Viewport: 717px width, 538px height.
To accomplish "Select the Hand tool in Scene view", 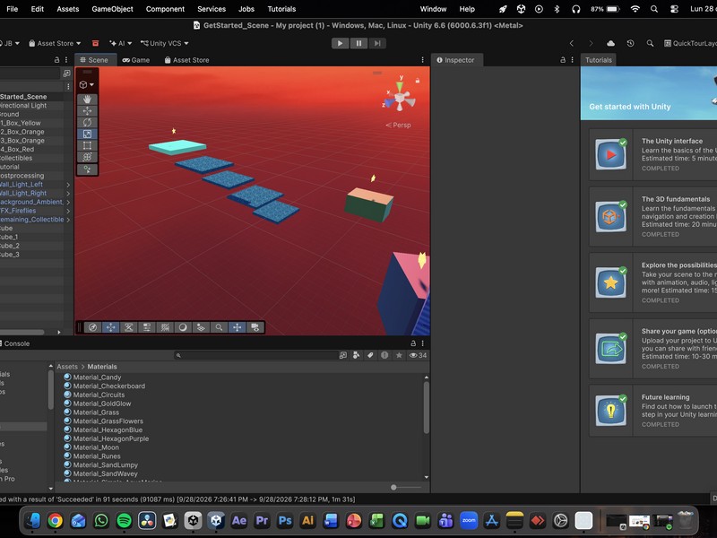I will 87,100.
